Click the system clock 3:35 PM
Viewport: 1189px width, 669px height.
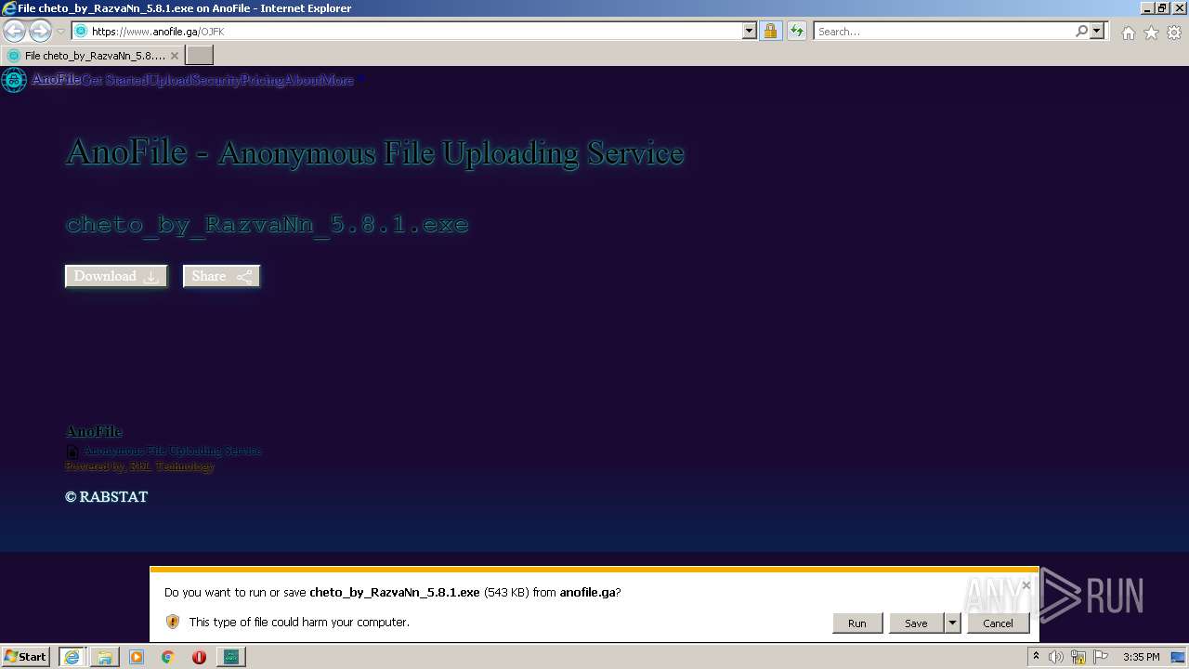(1141, 657)
